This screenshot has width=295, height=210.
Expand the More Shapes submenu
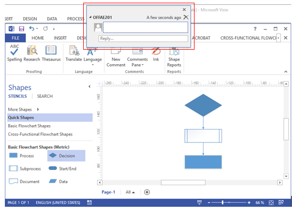tap(38, 110)
